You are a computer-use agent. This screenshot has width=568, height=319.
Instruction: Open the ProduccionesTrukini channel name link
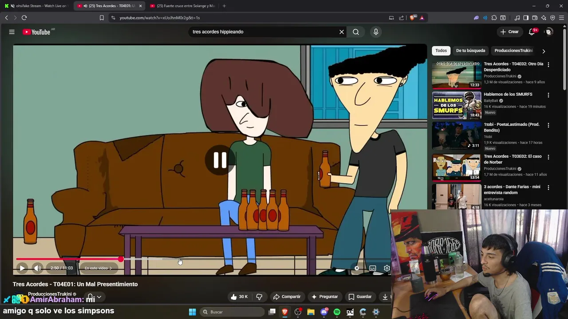50,294
